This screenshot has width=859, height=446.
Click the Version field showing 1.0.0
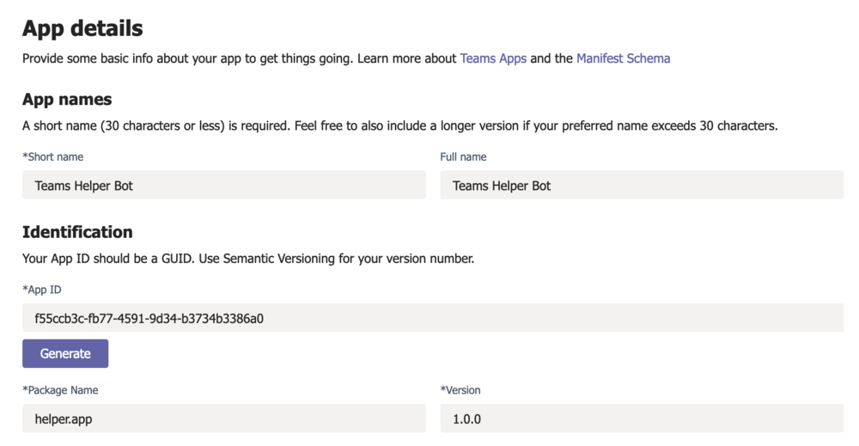642,419
